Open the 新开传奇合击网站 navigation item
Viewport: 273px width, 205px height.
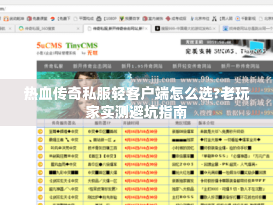pyautogui.click(x=92, y=66)
